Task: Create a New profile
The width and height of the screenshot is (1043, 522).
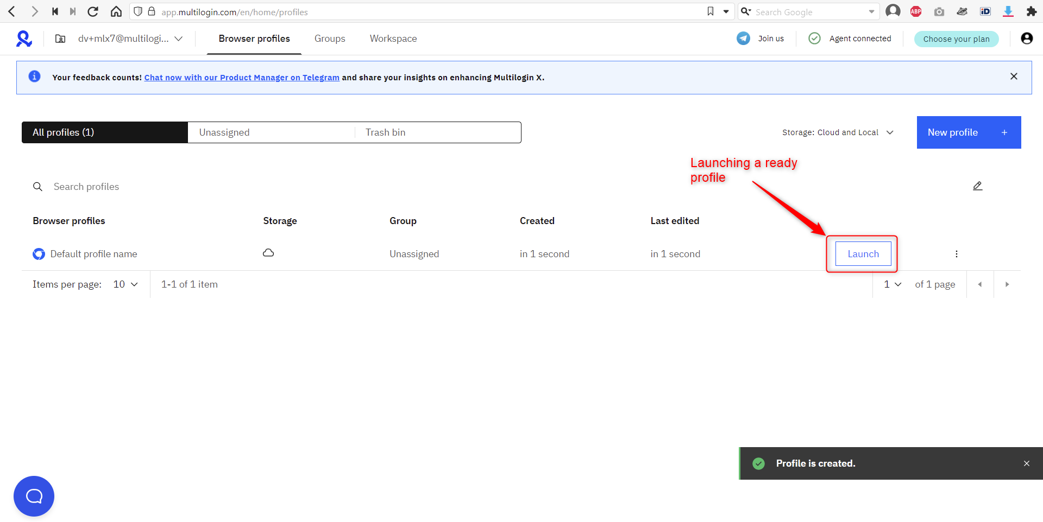Action: tap(969, 132)
